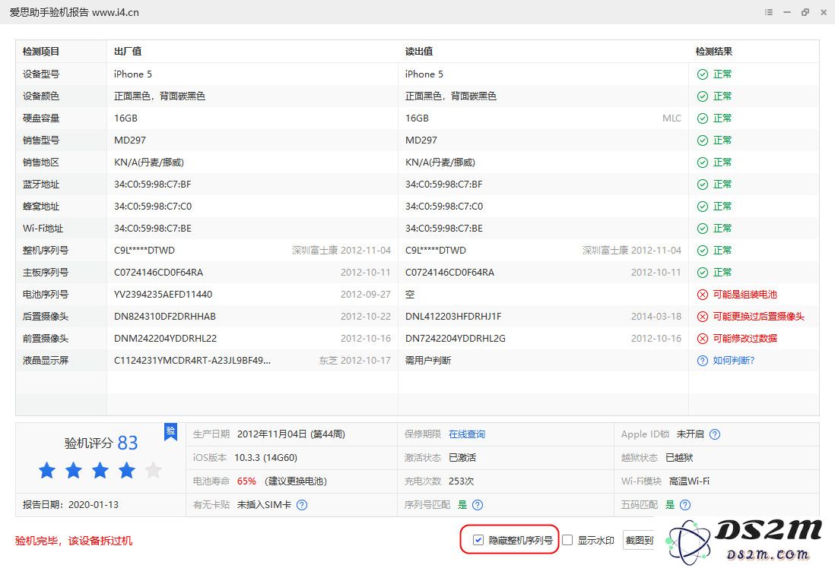Click the 需用户判断 cell
This screenshot has width=835, height=568.
[x=428, y=361]
